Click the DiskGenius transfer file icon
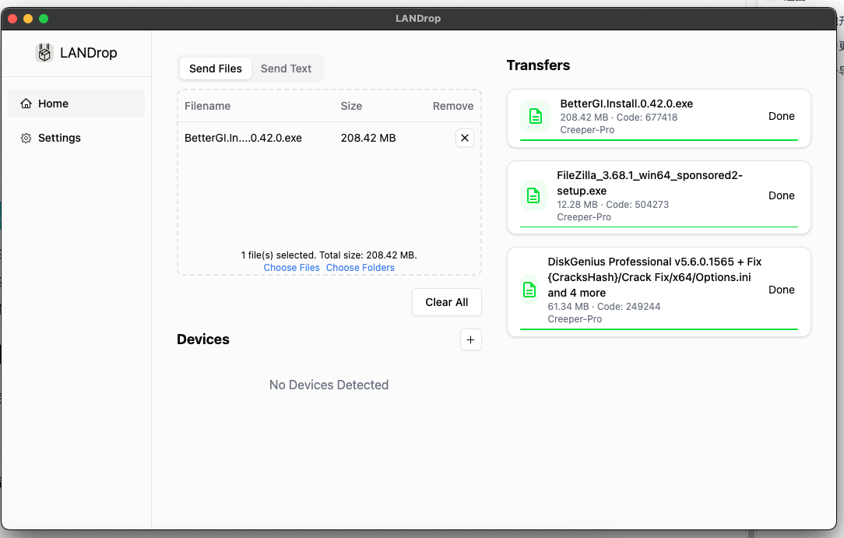844x538 pixels. point(529,290)
